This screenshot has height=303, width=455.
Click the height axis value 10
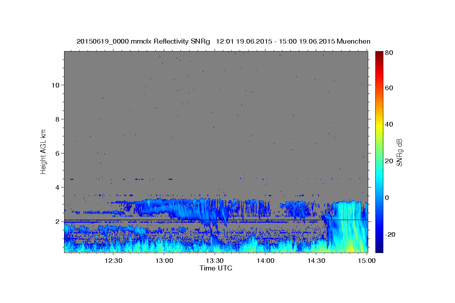55,85
